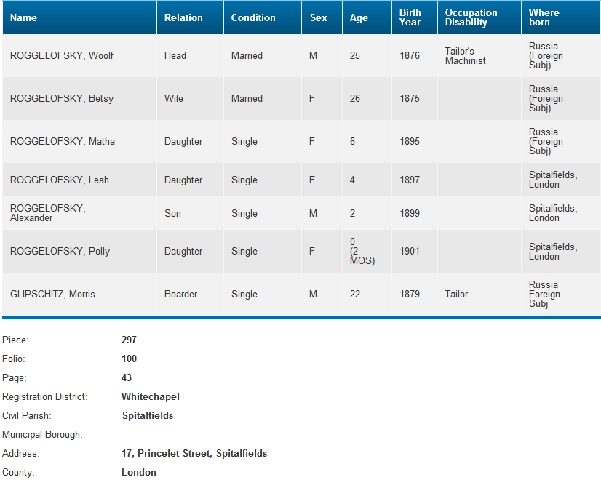Click the Piece number 297
This screenshot has height=480, width=601.
(x=130, y=340)
